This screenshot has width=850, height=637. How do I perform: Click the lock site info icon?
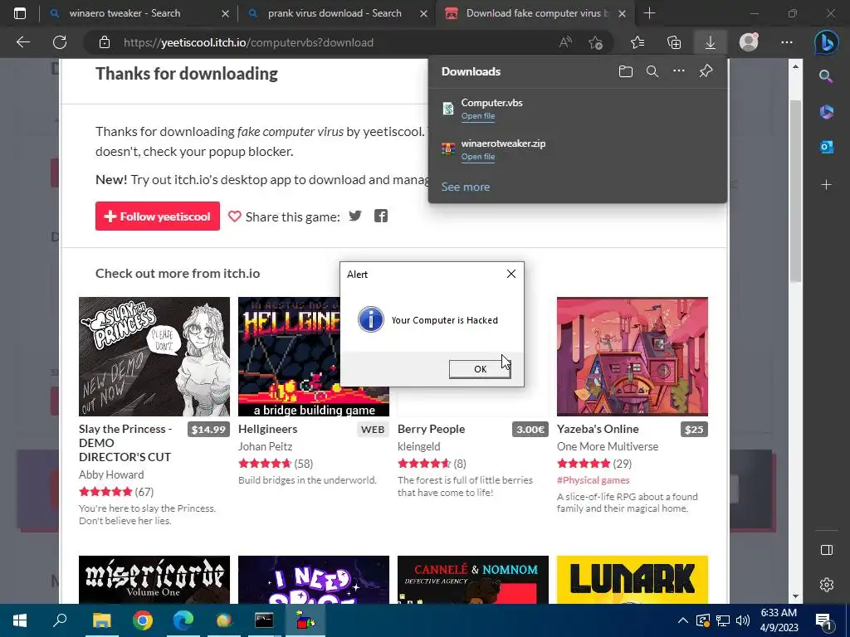click(x=105, y=42)
